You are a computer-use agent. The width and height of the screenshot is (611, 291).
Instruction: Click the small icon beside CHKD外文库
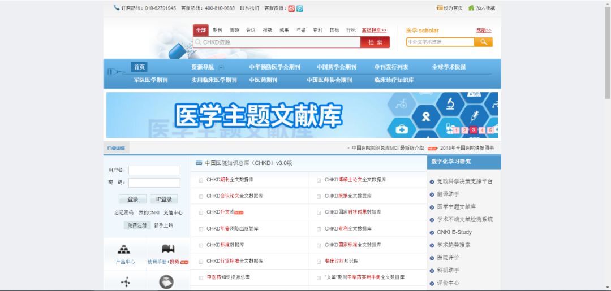tap(201, 212)
